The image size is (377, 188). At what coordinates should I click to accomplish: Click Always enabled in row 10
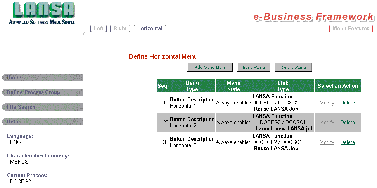233,103
